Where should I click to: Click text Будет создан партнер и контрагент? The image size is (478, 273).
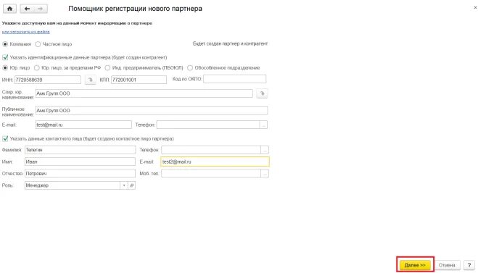[x=230, y=43]
